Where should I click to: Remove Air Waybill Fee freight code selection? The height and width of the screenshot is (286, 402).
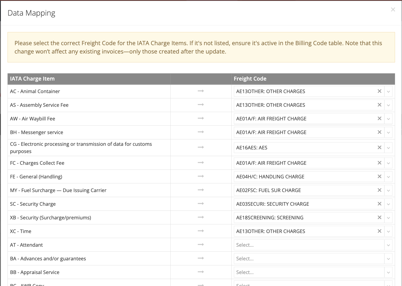point(379,118)
